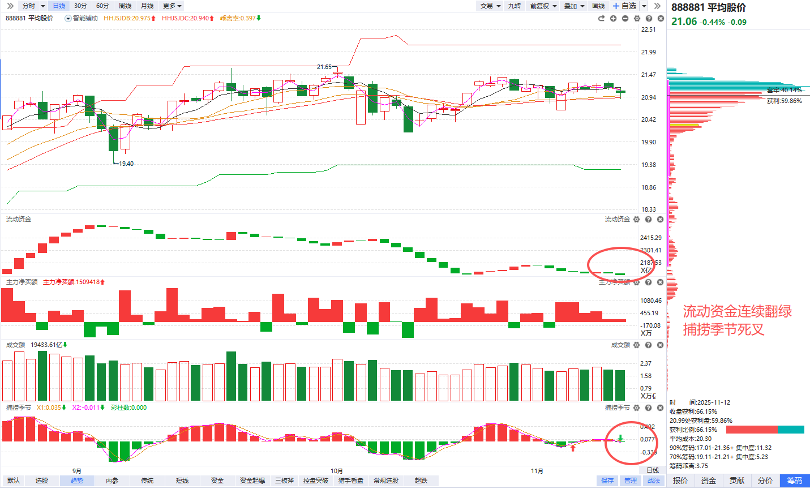The height and width of the screenshot is (489, 810).
Task: Expand the 自选 watchlist dropdown arrow
Action: click(644, 6)
